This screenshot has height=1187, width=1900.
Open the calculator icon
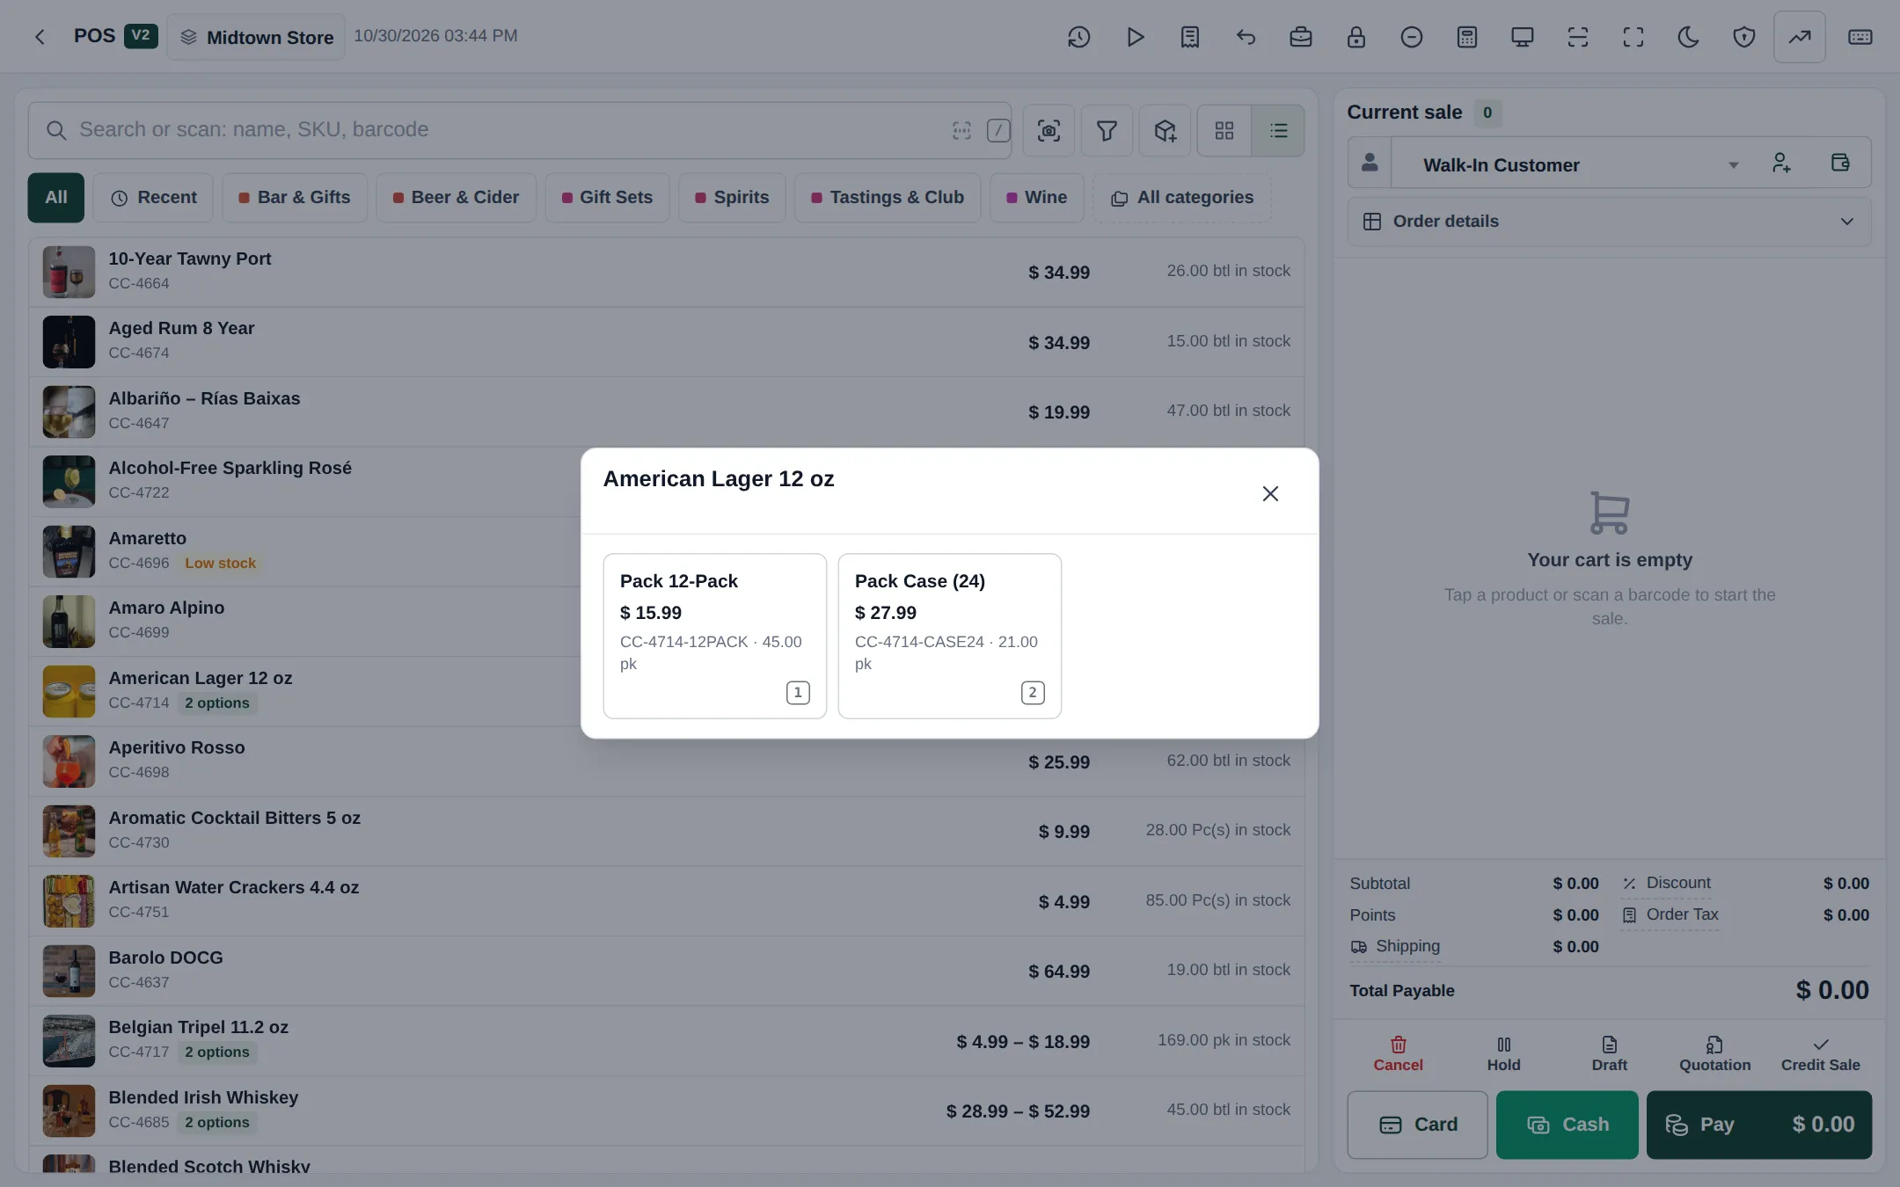pos(1467,37)
